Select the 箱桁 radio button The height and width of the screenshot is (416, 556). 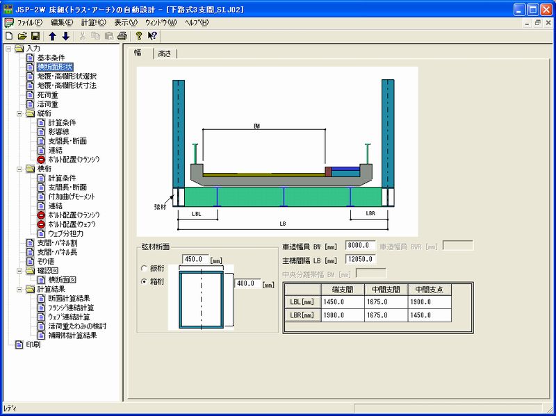(144, 282)
